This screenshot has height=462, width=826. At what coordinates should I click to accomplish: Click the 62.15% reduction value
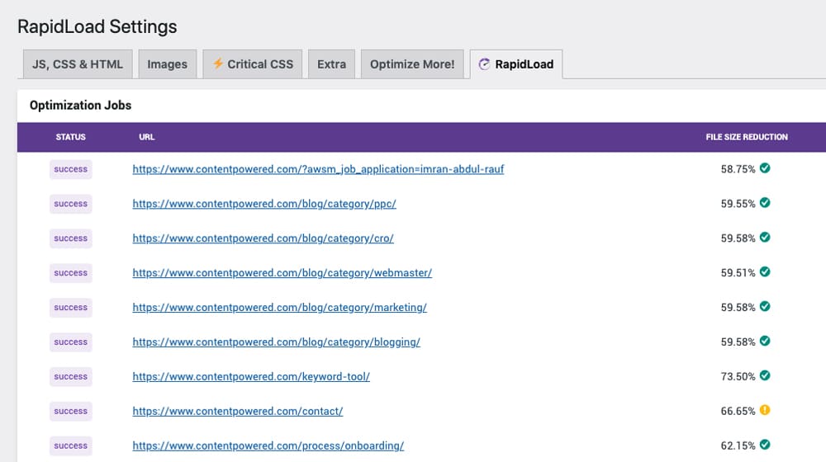738,445
